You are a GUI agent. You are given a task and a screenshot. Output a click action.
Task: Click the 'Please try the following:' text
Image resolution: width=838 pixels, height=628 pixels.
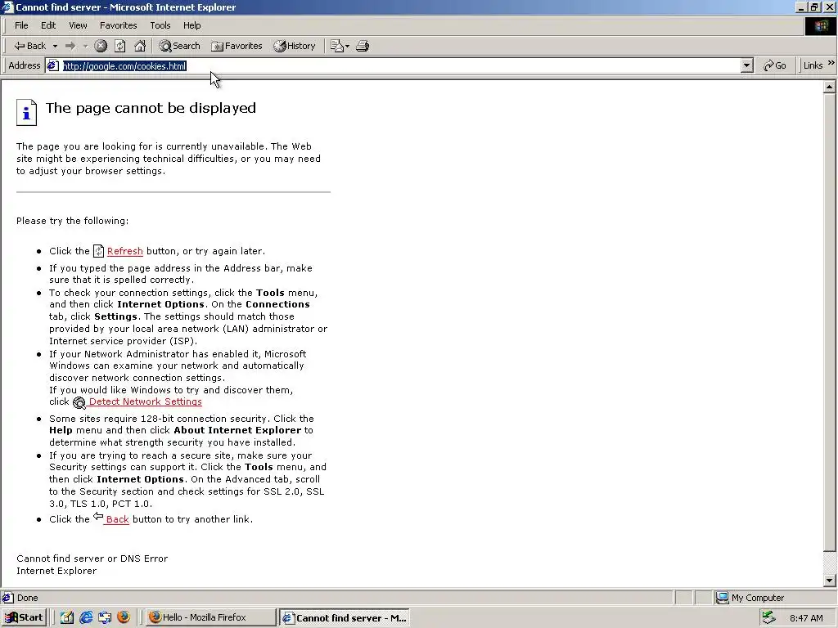pyautogui.click(x=72, y=221)
